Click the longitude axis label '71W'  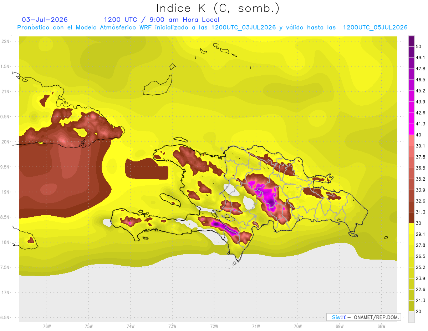tap(256, 326)
